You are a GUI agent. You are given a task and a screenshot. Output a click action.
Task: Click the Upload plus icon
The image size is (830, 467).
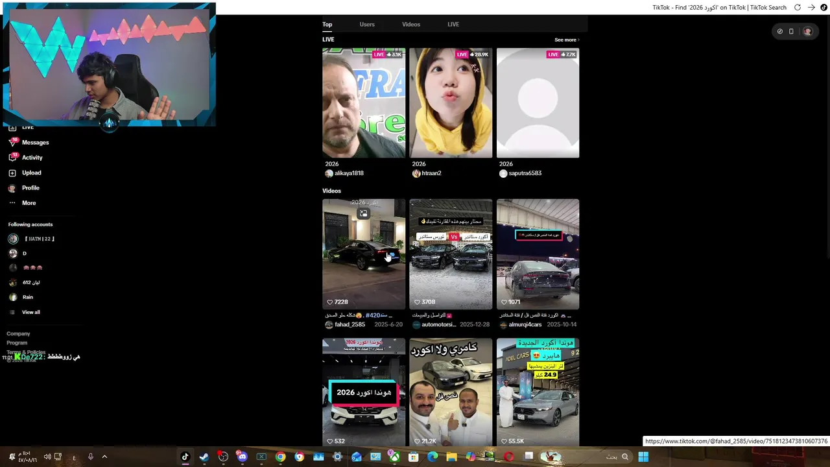point(12,173)
